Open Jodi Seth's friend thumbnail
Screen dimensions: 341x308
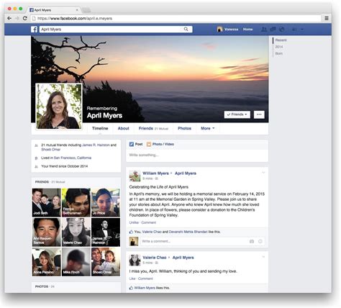pos(46,203)
